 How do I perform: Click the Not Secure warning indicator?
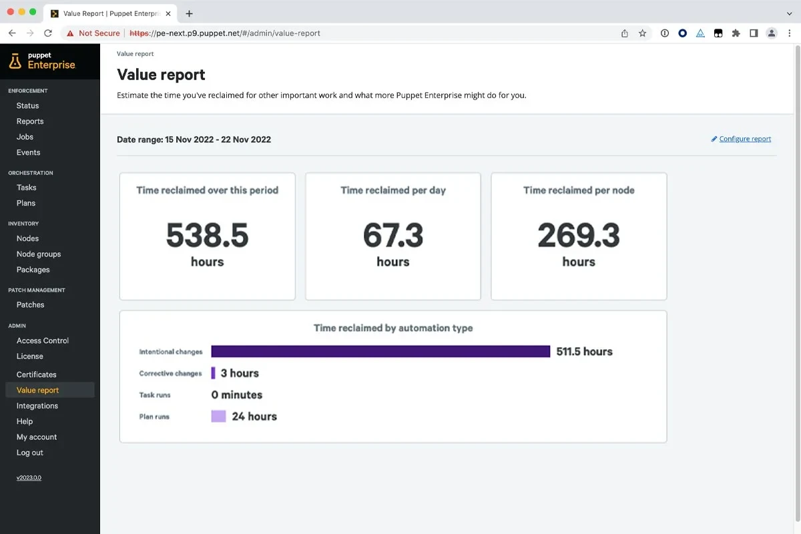coord(93,33)
